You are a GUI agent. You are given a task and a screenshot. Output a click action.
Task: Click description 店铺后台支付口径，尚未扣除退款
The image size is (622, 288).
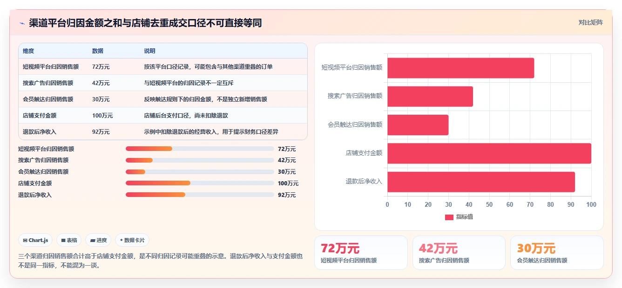click(x=186, y=116)
